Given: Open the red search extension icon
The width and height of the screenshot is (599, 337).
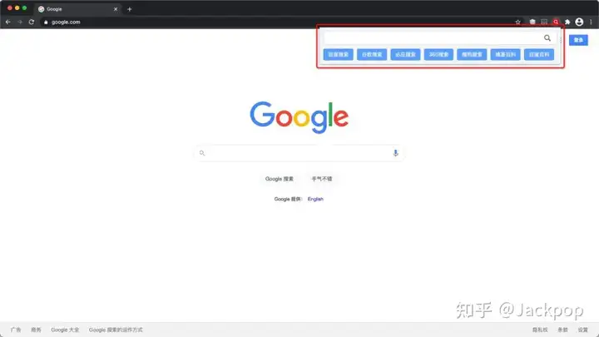Looking at the screenshot, I should (556, 22).
